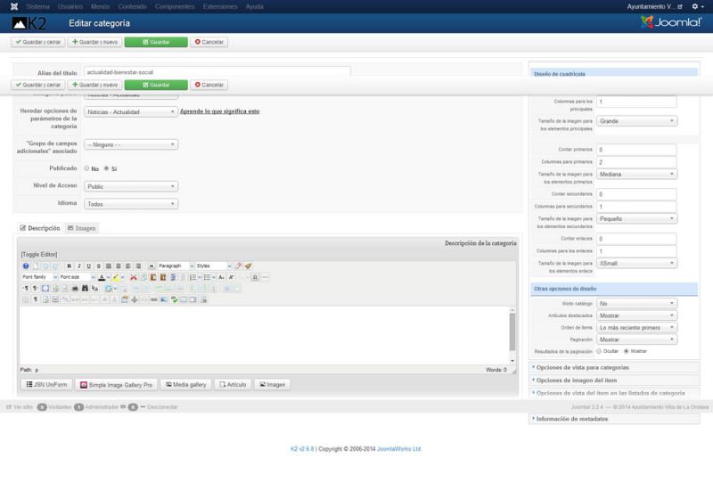
Task: Open the Contenido menu
Action: [132, 6]
